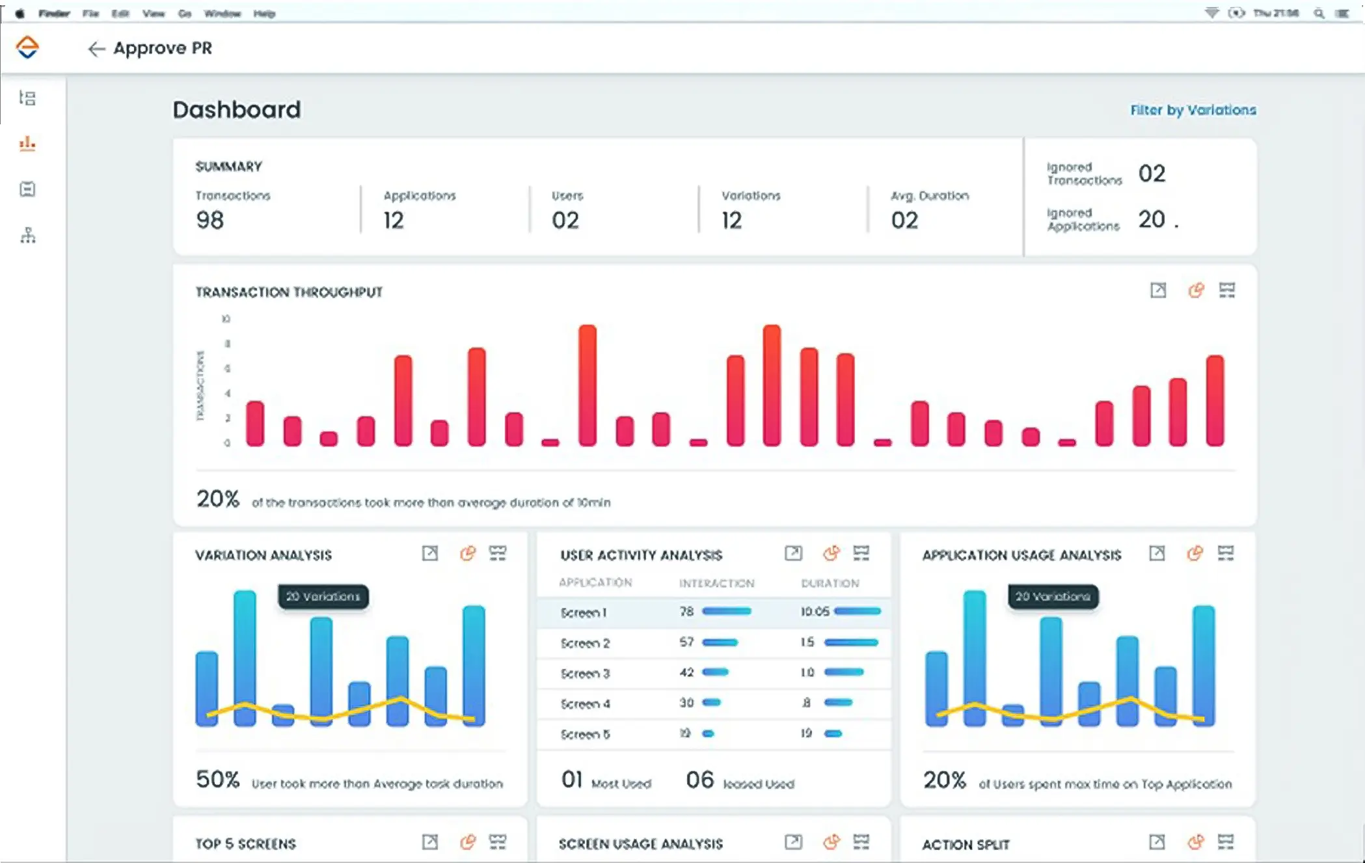This screenshot has height=863, width=1365.
Task: Switch Screen Usage Analysis to pie chart
Action: [x=831, y=842]
